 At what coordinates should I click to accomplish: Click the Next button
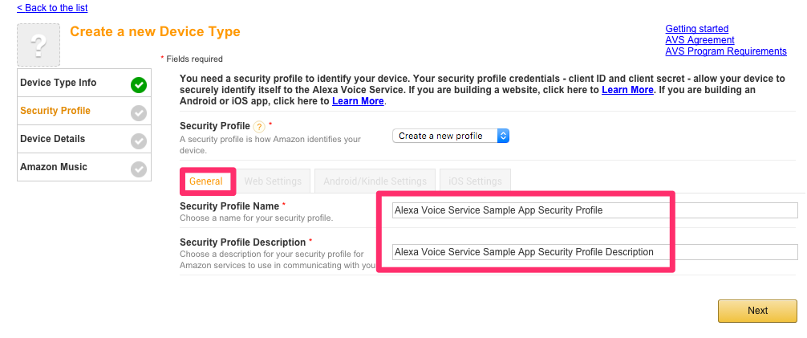(x=757, y=311)
